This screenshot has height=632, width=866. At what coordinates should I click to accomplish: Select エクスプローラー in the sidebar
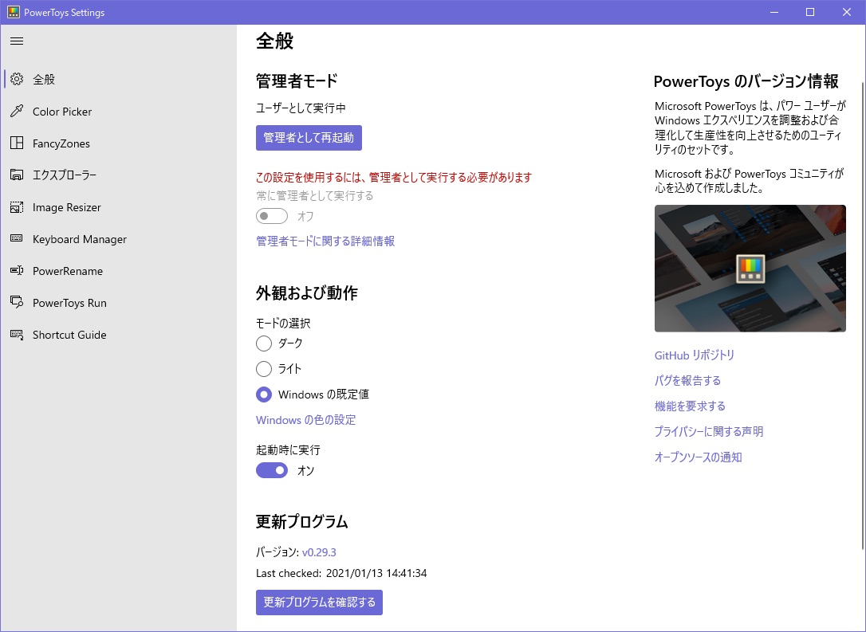click(x=118, y=175)
